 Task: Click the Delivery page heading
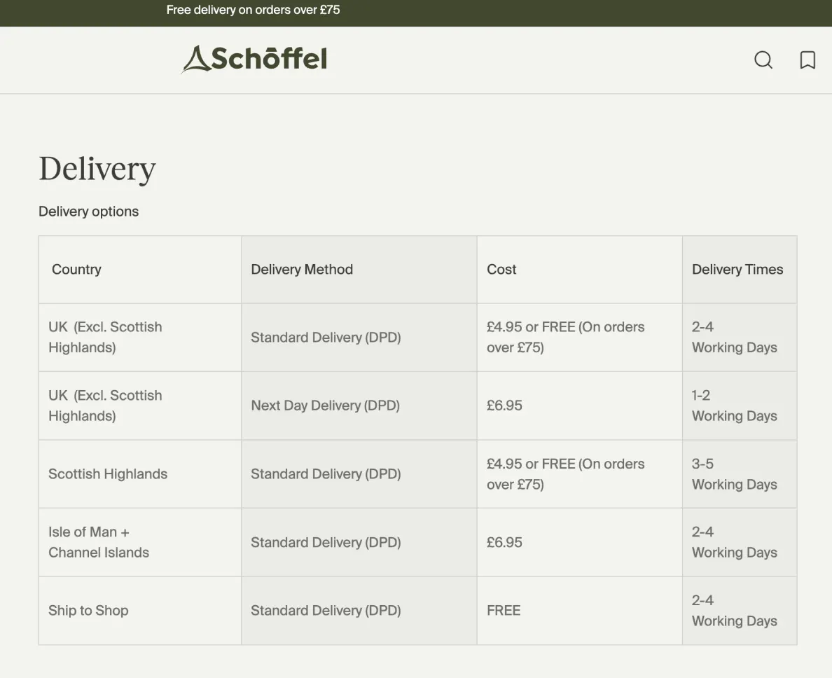[x=97, y=169]
